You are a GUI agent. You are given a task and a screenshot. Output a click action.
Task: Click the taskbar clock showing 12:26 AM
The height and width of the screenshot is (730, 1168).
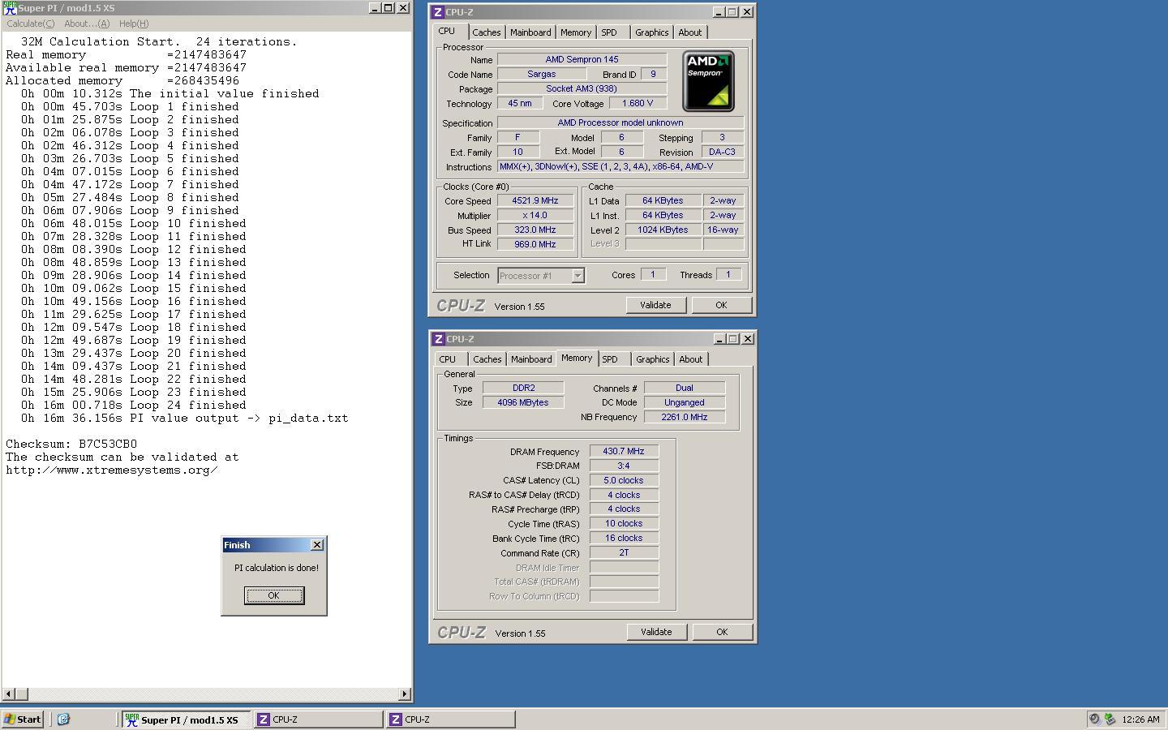click(1140, 719)
